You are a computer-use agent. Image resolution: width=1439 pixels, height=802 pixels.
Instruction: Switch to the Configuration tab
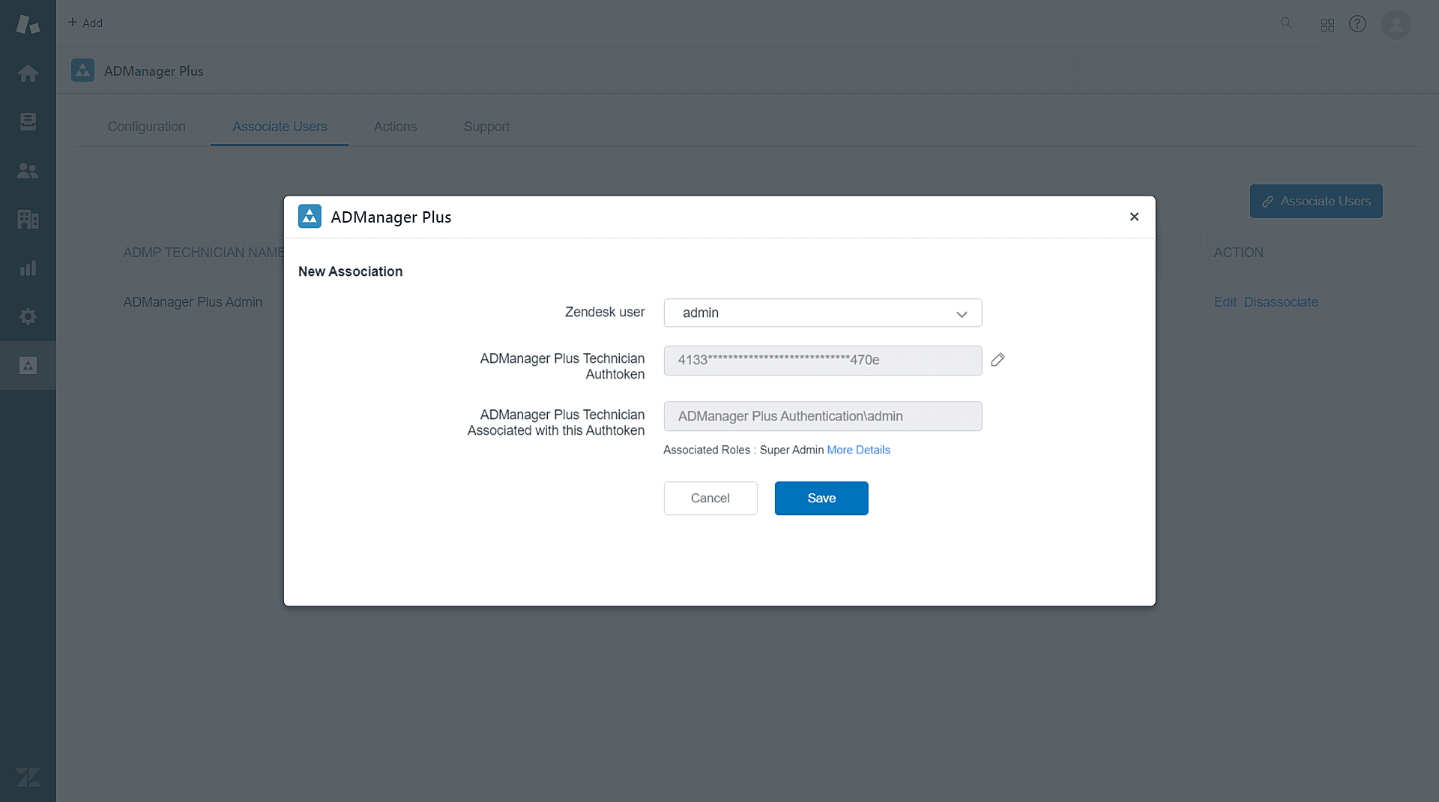tap(146, 127)
